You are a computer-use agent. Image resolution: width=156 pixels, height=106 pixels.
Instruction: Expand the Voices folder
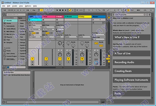pyautogui.click(x=19, y=56)
